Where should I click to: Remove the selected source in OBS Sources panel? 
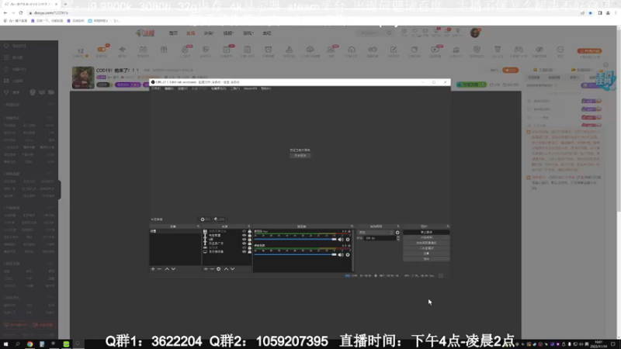(212, 269)
